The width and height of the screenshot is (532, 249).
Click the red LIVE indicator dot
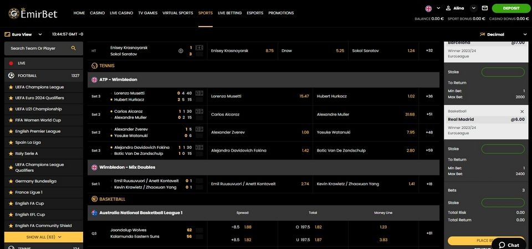point(11,63)
